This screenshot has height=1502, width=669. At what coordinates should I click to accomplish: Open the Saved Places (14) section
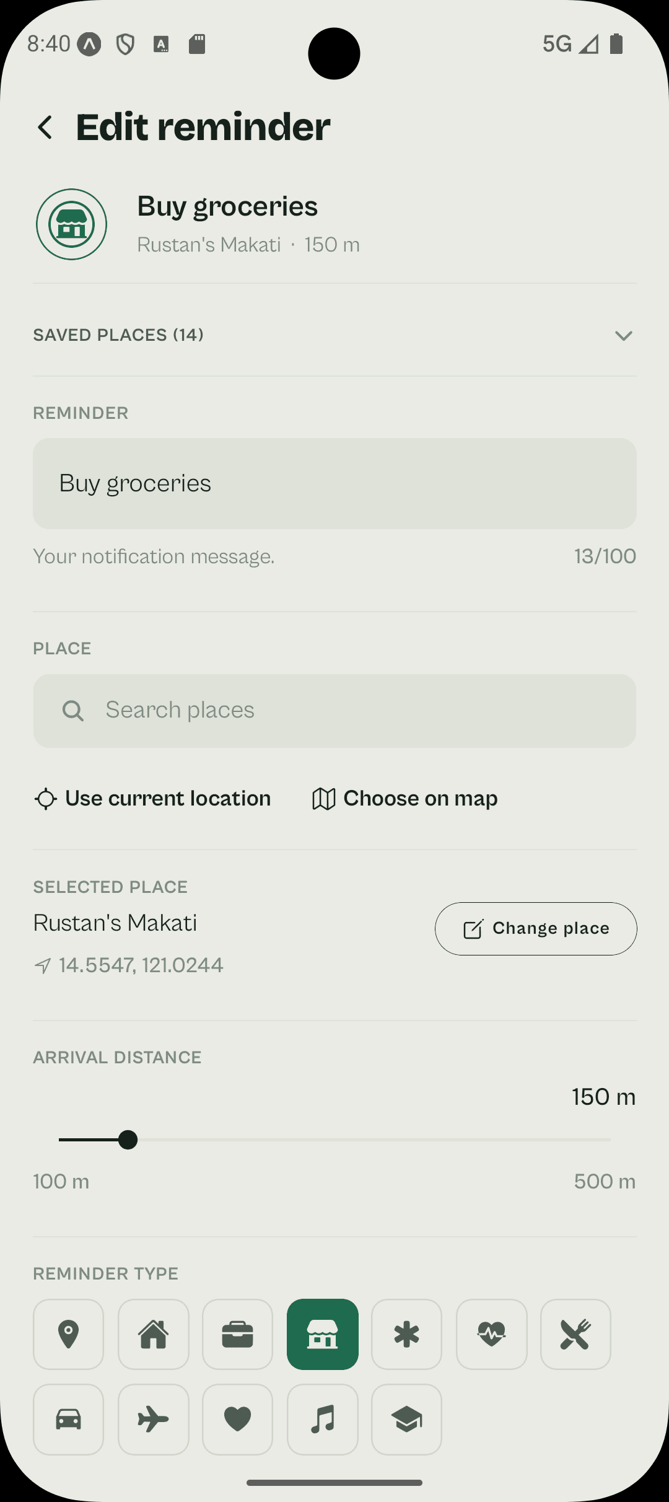[x=334, y=335]
